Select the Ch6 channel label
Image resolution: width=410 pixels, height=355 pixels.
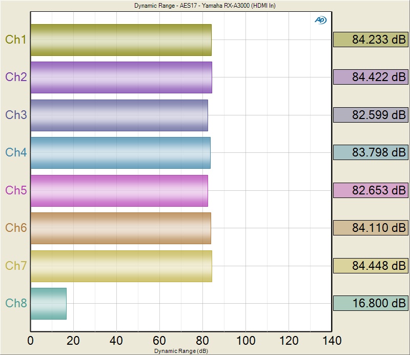tap(16, 228)
